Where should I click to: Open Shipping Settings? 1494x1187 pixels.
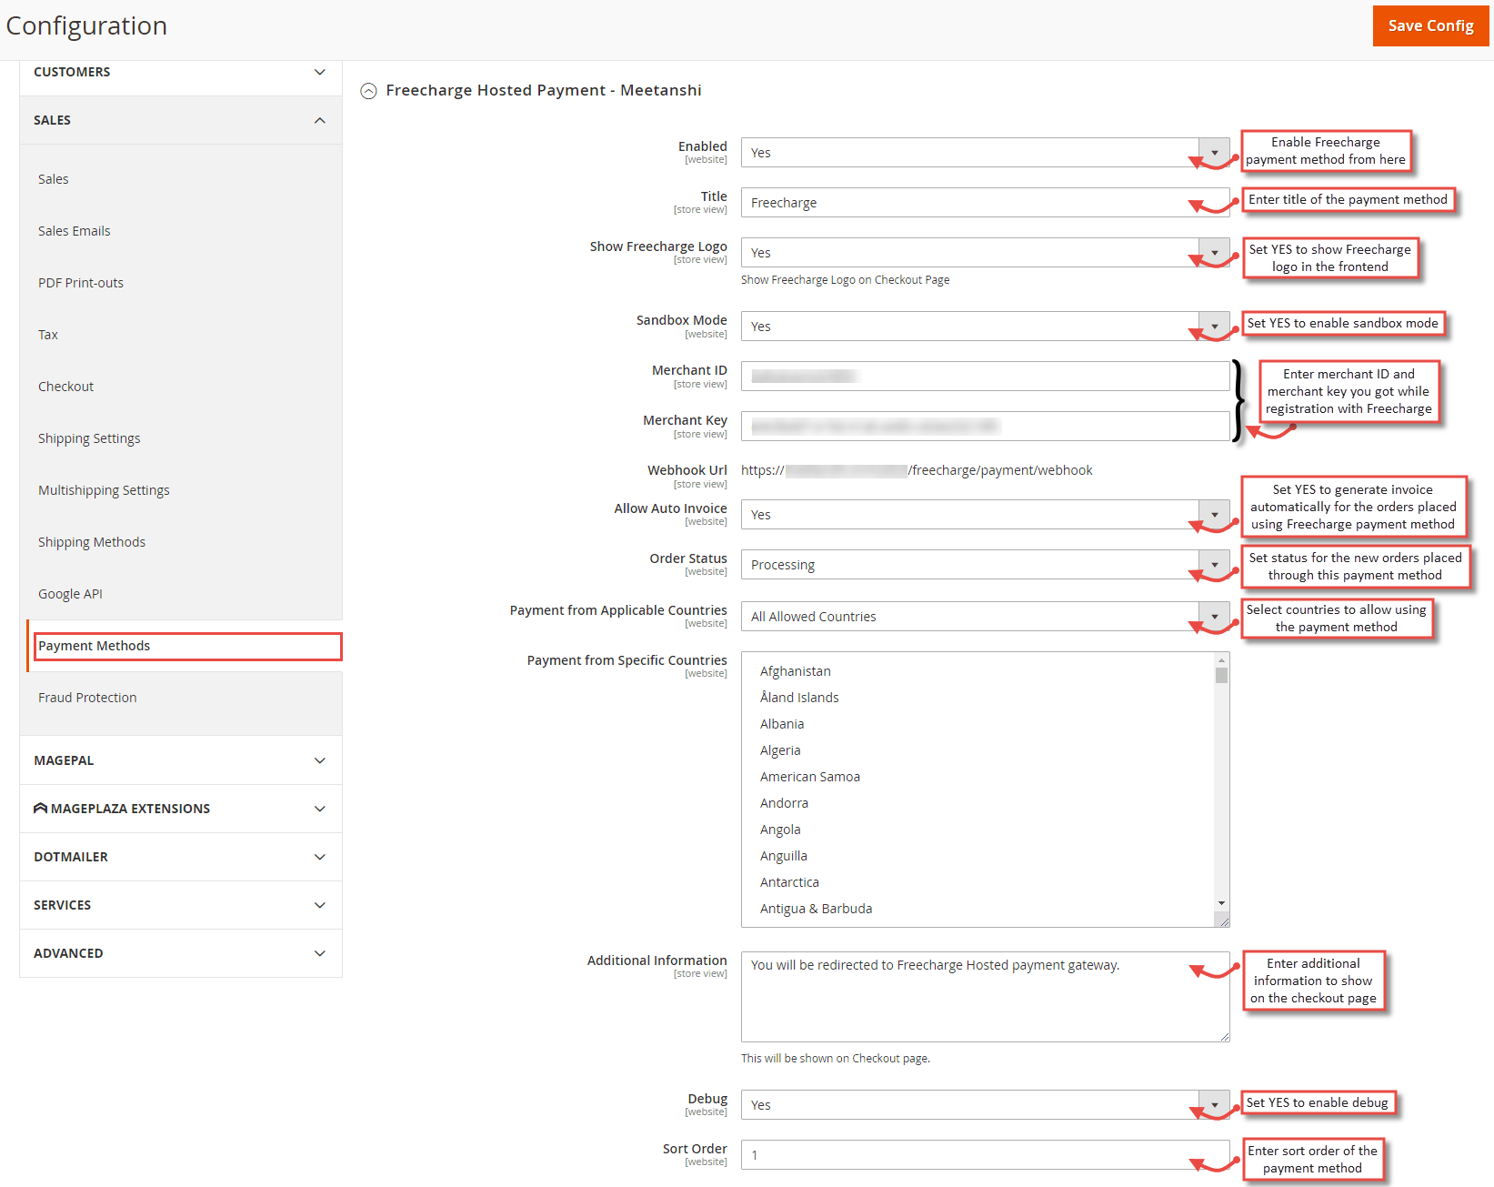point(89,438)
